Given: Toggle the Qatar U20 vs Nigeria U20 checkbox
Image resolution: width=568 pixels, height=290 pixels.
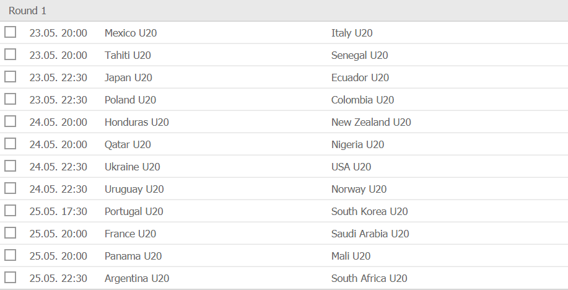Looking at the screenshot, I should click(10, 144).
